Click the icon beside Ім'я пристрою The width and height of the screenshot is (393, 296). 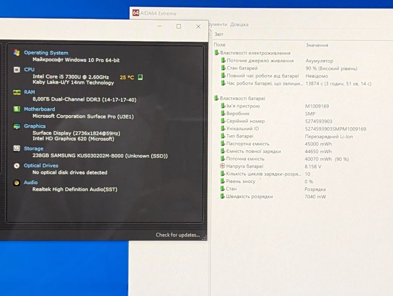(223, 106)
